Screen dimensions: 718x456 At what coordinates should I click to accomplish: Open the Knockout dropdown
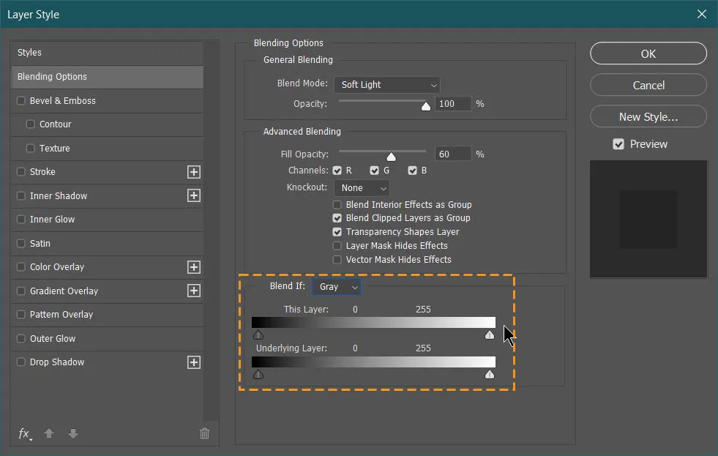[362, 187]
